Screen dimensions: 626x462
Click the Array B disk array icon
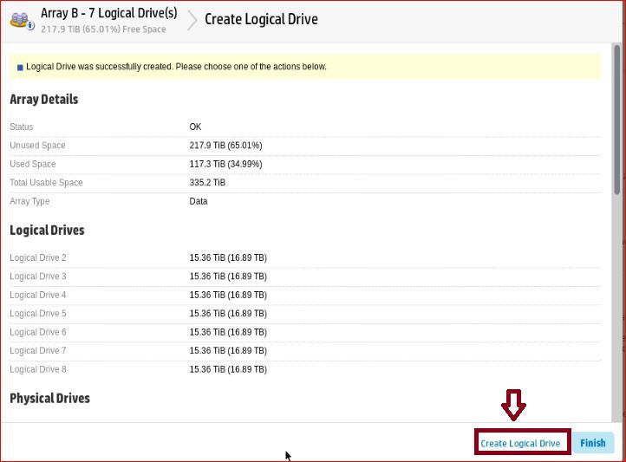[21, 21]
